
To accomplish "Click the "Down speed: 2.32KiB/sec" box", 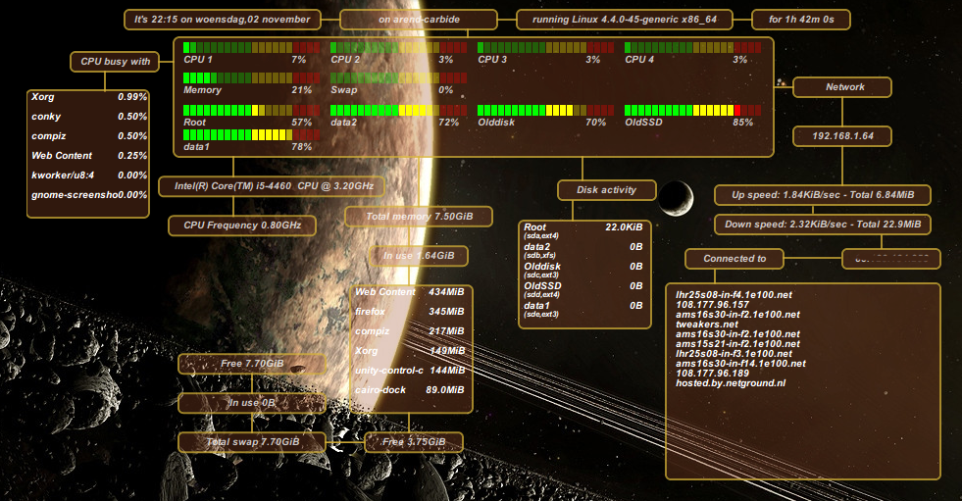I will pyautogui.click(x=823, y=225).
